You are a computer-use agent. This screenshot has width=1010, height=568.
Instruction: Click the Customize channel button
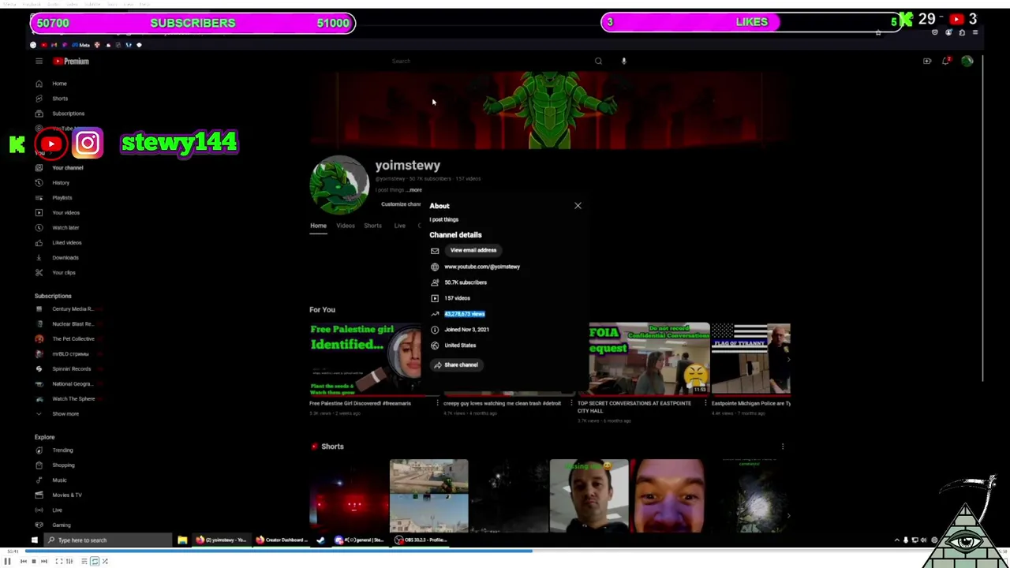click(401, 204)
